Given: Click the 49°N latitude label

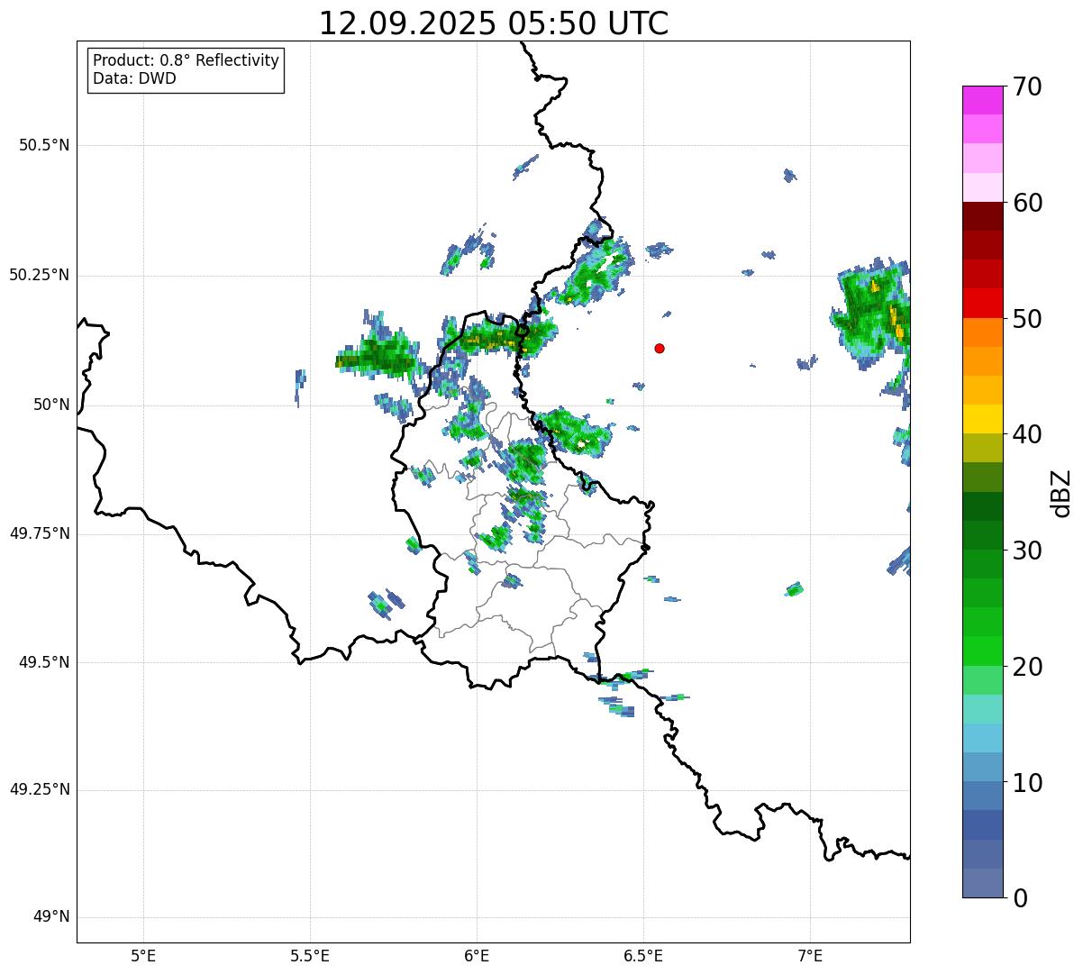Looking at the screenshot, I should click(51, 917).
